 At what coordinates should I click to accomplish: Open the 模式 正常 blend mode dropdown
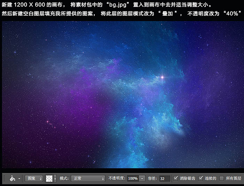(88, 178)
